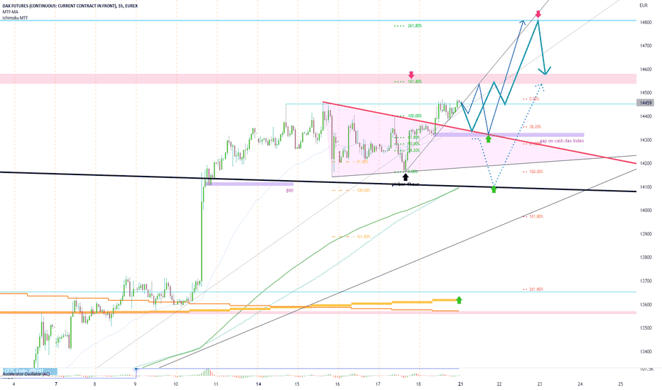Image resolution: width=662 pixels, height=390 pixels.
Task: Click the 13400 price axis label
Action: (646, 352)
